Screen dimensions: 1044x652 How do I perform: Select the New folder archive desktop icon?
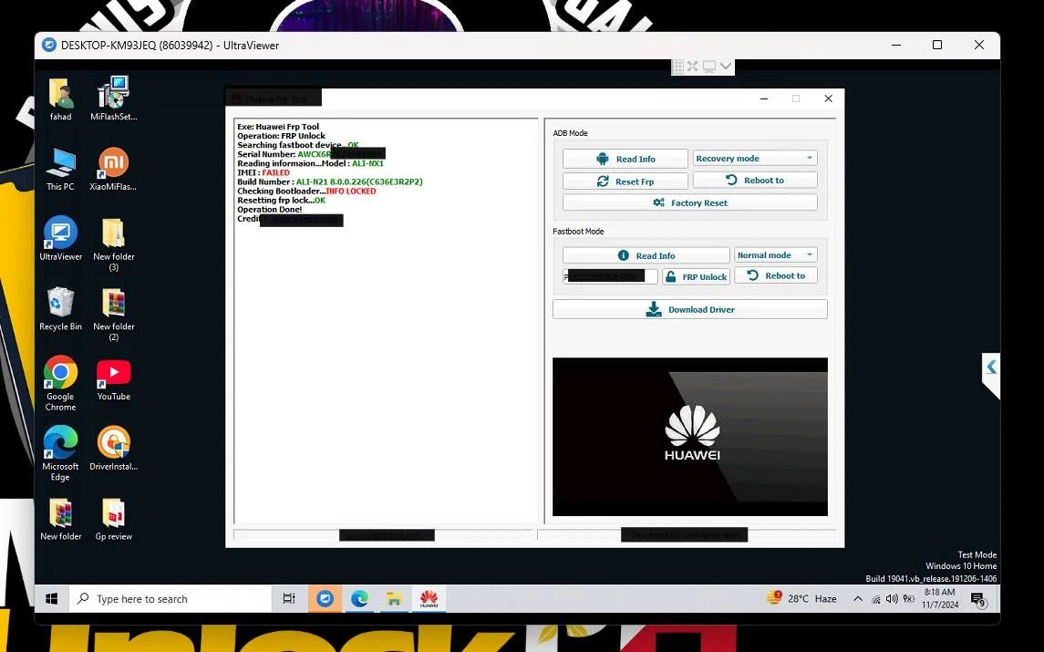[x=60, y=519]
